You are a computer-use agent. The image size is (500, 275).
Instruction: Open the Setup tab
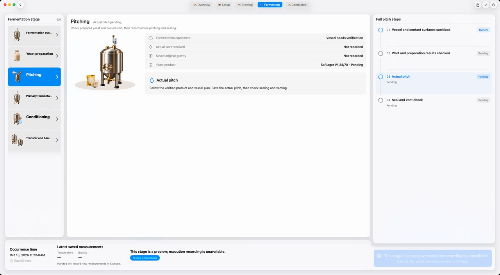[x=224, y=5]
